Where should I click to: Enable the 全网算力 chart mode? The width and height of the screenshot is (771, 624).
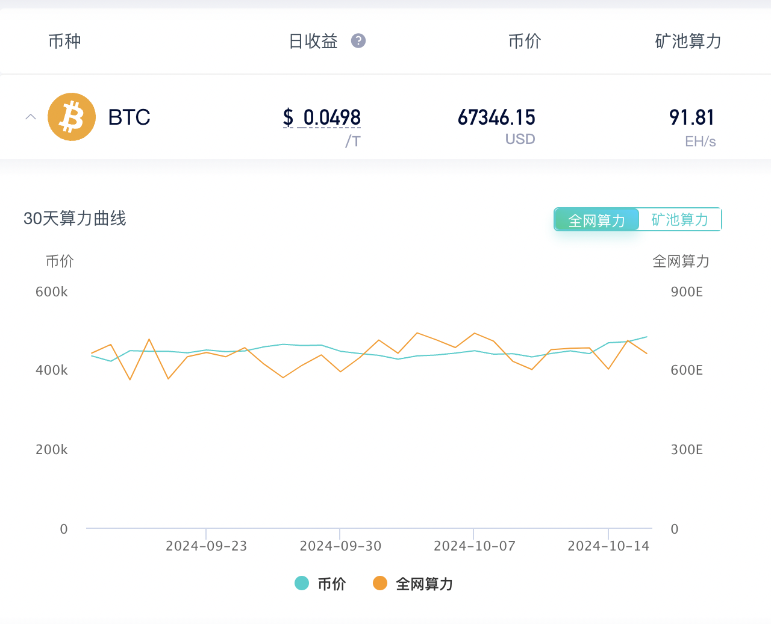pyautogui.click(x=596, y=219)
